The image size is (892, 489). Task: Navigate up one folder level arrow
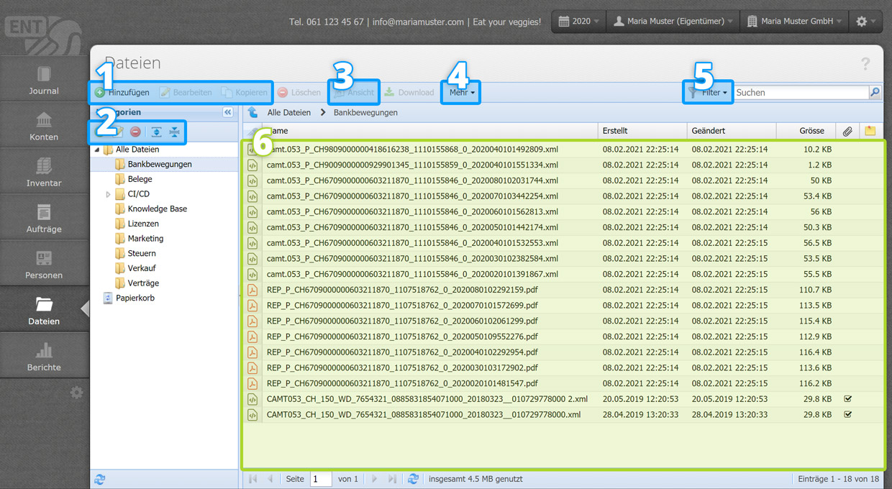[x=252, y=112]
